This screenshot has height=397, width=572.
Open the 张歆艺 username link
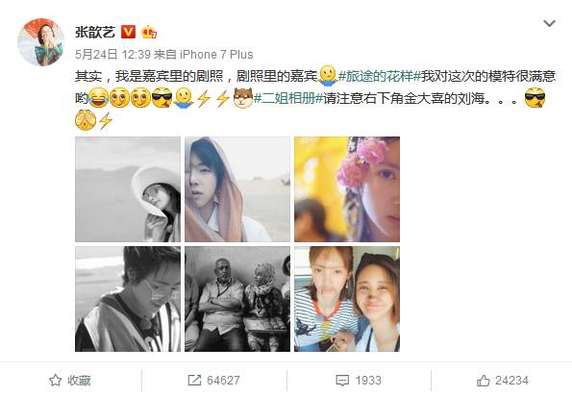(x=95, y=32)
